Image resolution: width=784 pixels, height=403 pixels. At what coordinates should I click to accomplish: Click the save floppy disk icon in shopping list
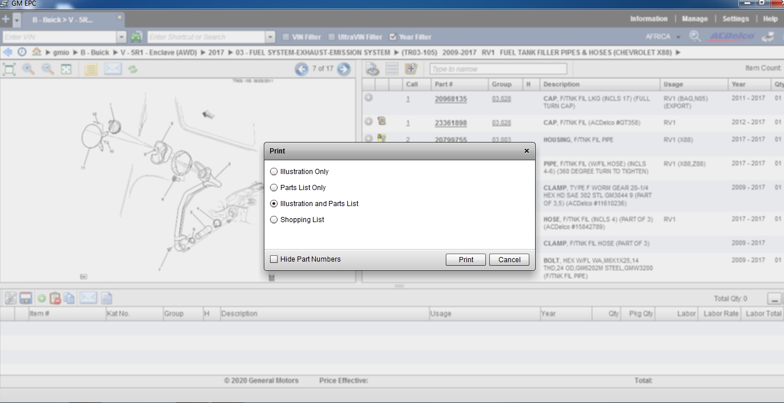pos(26,298)
